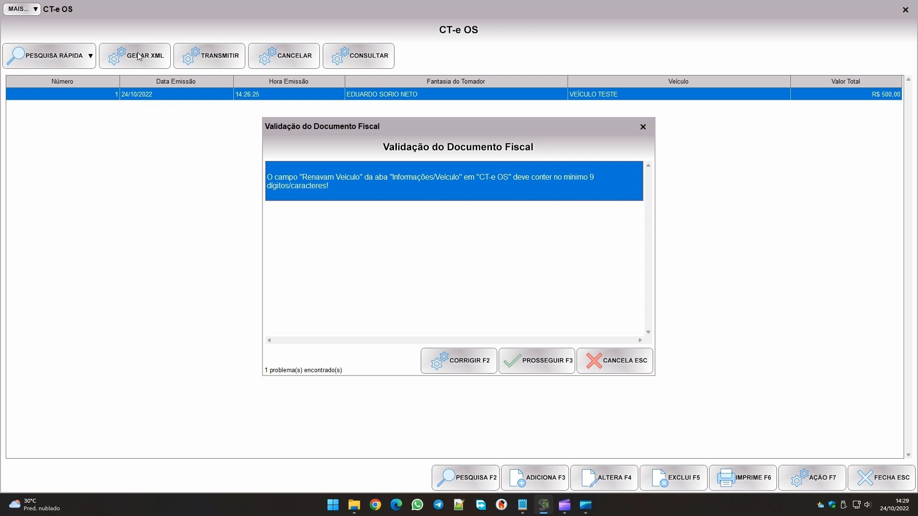Open File Explorer from the taskbar
This screenshot has width=918, height=516.
pos(354,505)
